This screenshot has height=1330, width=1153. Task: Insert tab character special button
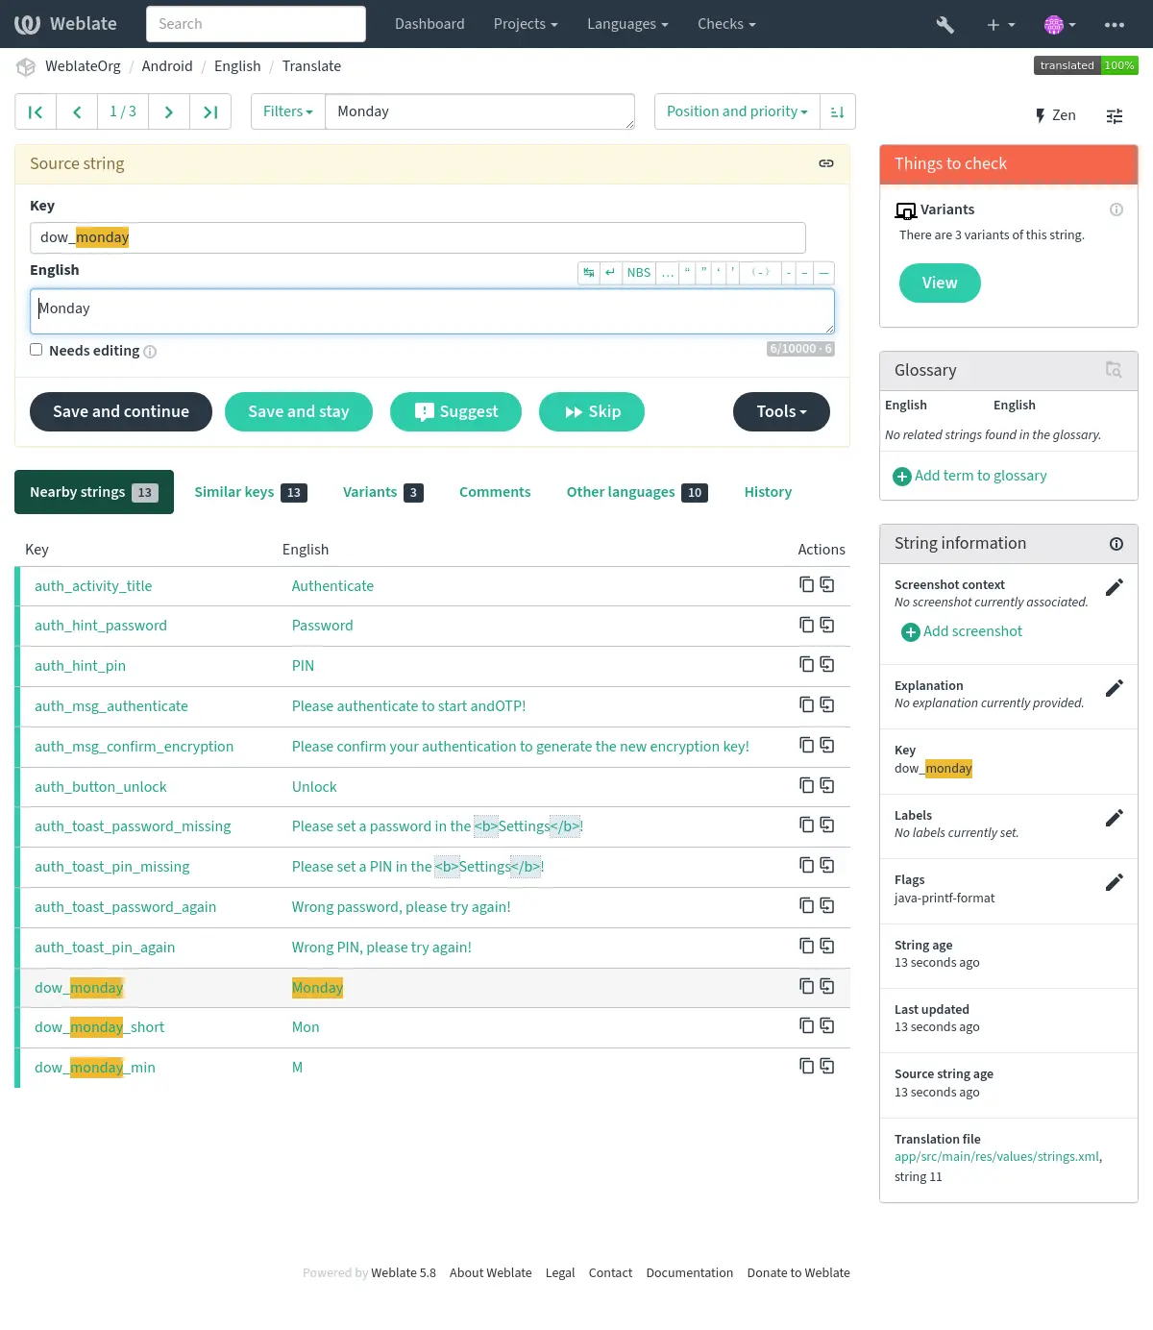[x=589, y=273]
